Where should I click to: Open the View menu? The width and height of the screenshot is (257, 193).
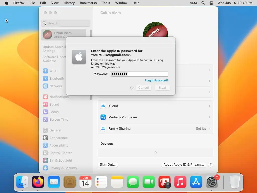point(55,3)
